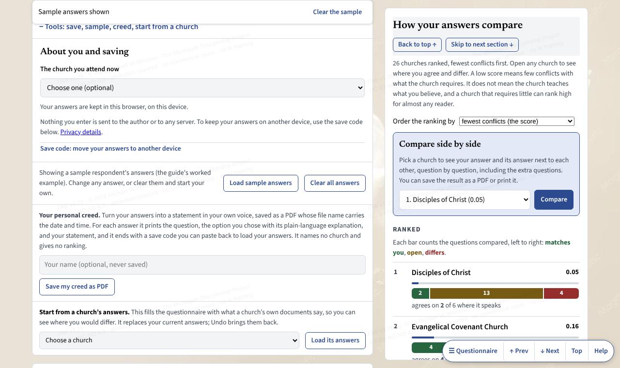Click Load sample answers button
620x368 pixels.
click(261, 183)
